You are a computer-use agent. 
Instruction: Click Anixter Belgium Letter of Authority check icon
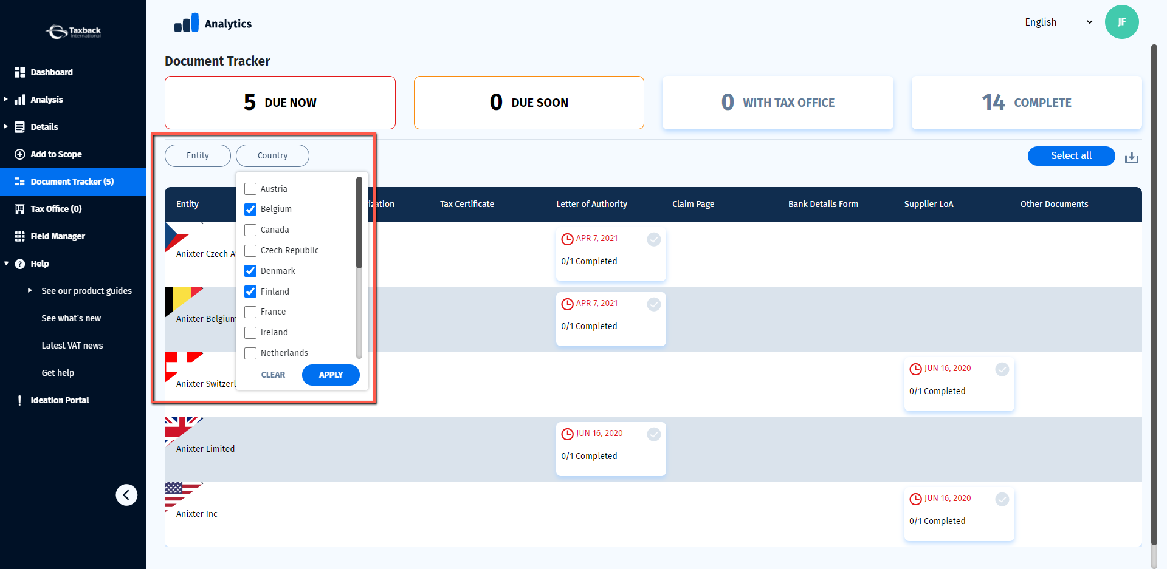pos(654,304)
